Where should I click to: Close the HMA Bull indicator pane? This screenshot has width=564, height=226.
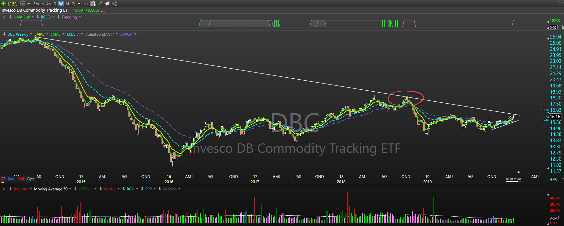4,17
